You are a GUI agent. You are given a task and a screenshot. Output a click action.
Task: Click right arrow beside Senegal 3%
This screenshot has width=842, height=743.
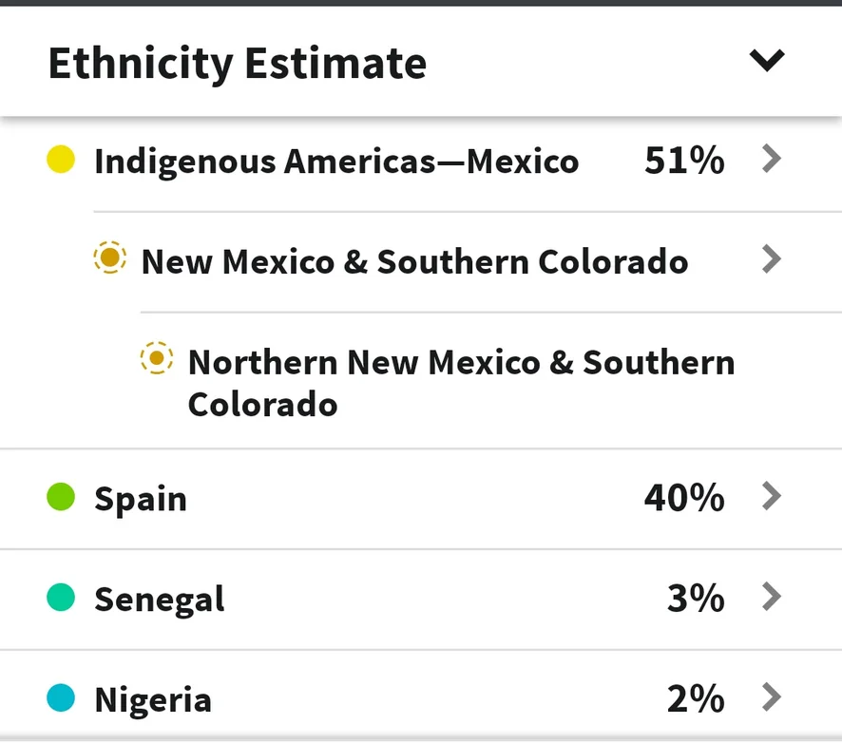[771, 597]
